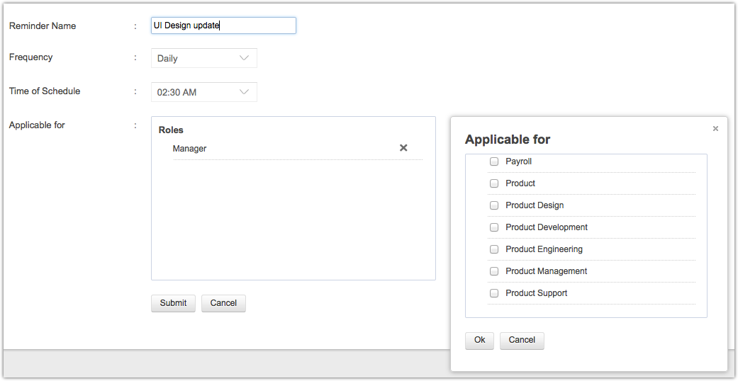The width and height of the screenshot is (738, 381).
Task: Select the Product Development checkbox
Action: pos(494,227)
